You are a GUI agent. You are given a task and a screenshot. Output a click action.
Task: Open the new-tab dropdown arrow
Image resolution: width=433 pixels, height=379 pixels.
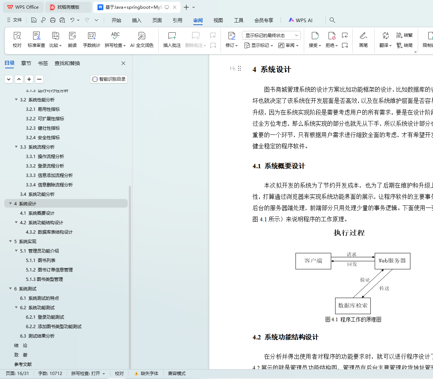194,7
